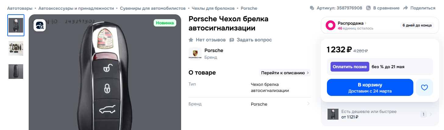The height and width of the screenshot is (130, 444).
Task: Click the Porsche brand logo
Action: tap(195, 54)
